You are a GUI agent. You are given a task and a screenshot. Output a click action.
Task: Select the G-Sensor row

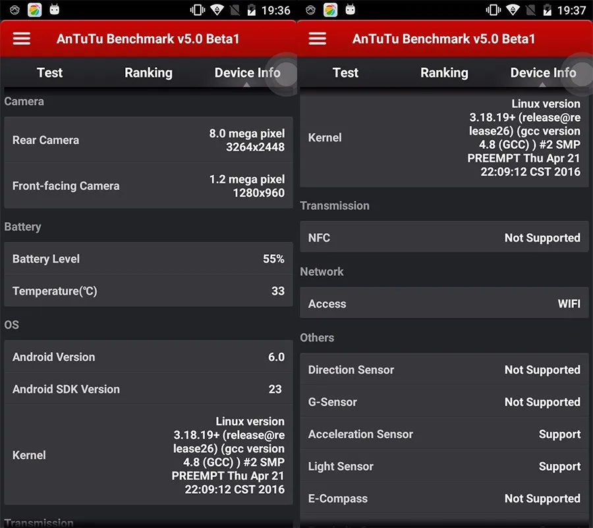pyautogui.click(x=444, y=402)
